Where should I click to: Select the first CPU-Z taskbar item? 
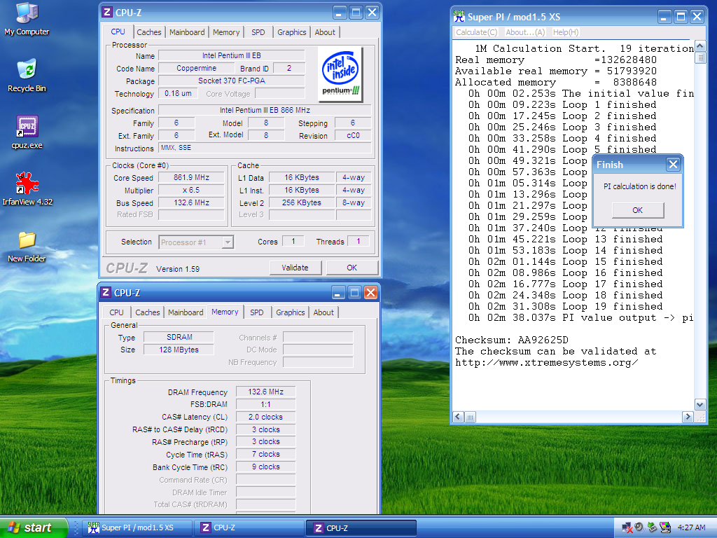[x=249, y=527]
